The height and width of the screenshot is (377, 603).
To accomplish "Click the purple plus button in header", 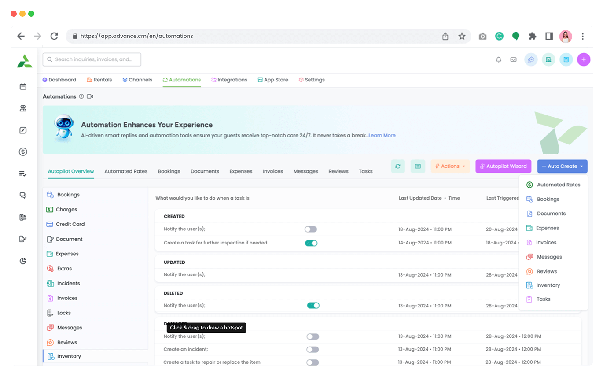I will [x=583, y=59].
